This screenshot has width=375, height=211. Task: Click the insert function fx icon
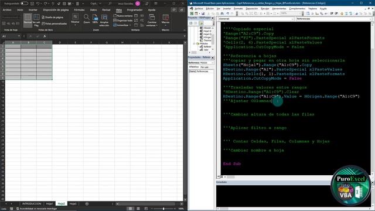[45, 36]
